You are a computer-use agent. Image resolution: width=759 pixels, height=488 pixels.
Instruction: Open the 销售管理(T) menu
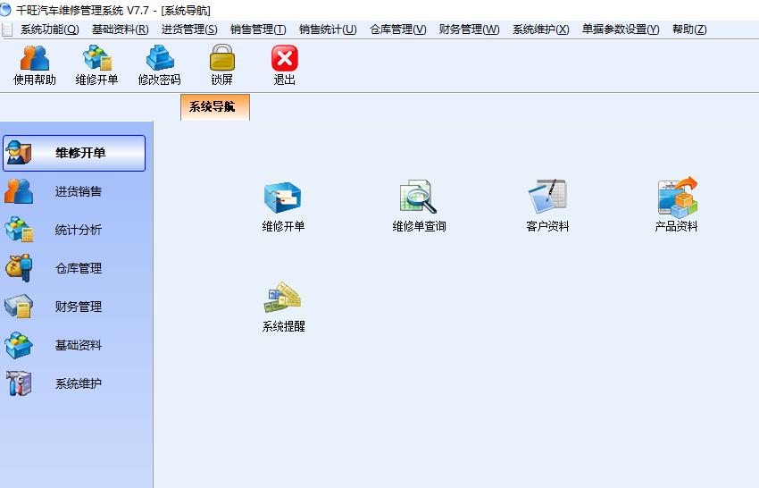coord(258,29)
